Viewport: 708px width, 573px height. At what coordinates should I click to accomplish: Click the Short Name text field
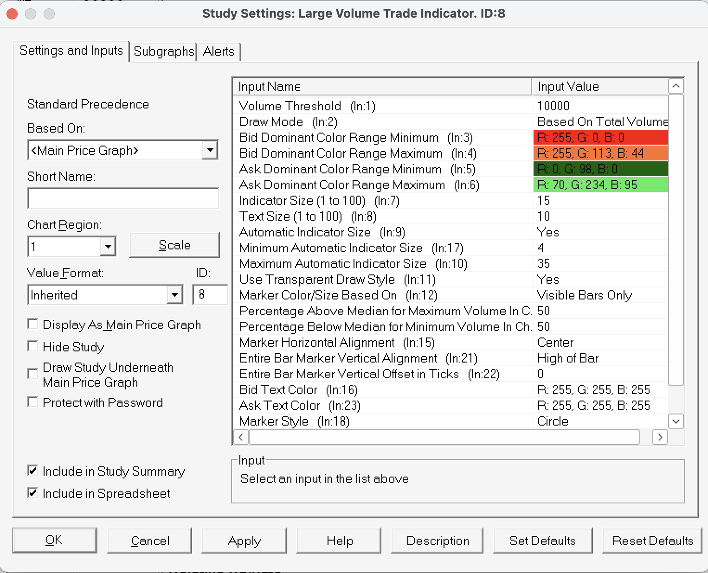point(123,198)
